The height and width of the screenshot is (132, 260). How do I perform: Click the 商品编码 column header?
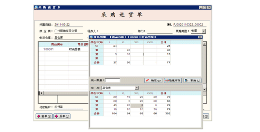click(57, 44)
